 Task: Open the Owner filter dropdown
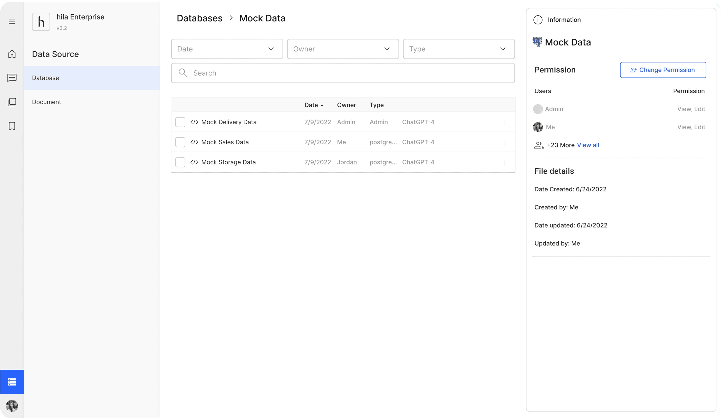click(343, 49)
